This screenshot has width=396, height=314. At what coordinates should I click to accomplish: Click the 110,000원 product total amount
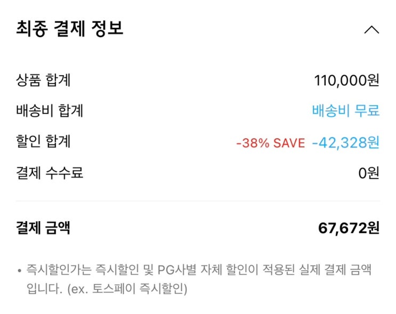tap(346, 80)
